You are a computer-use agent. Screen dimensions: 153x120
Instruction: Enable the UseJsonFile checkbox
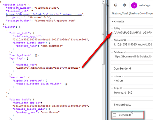tap(114, 115)
